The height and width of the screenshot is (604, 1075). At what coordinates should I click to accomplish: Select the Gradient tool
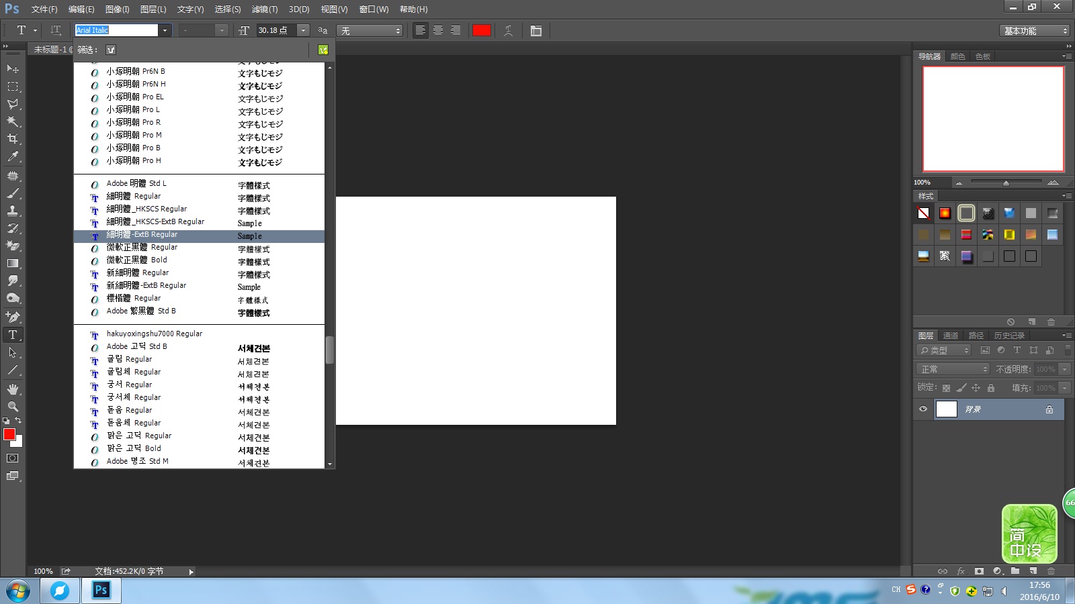point(13,263)
